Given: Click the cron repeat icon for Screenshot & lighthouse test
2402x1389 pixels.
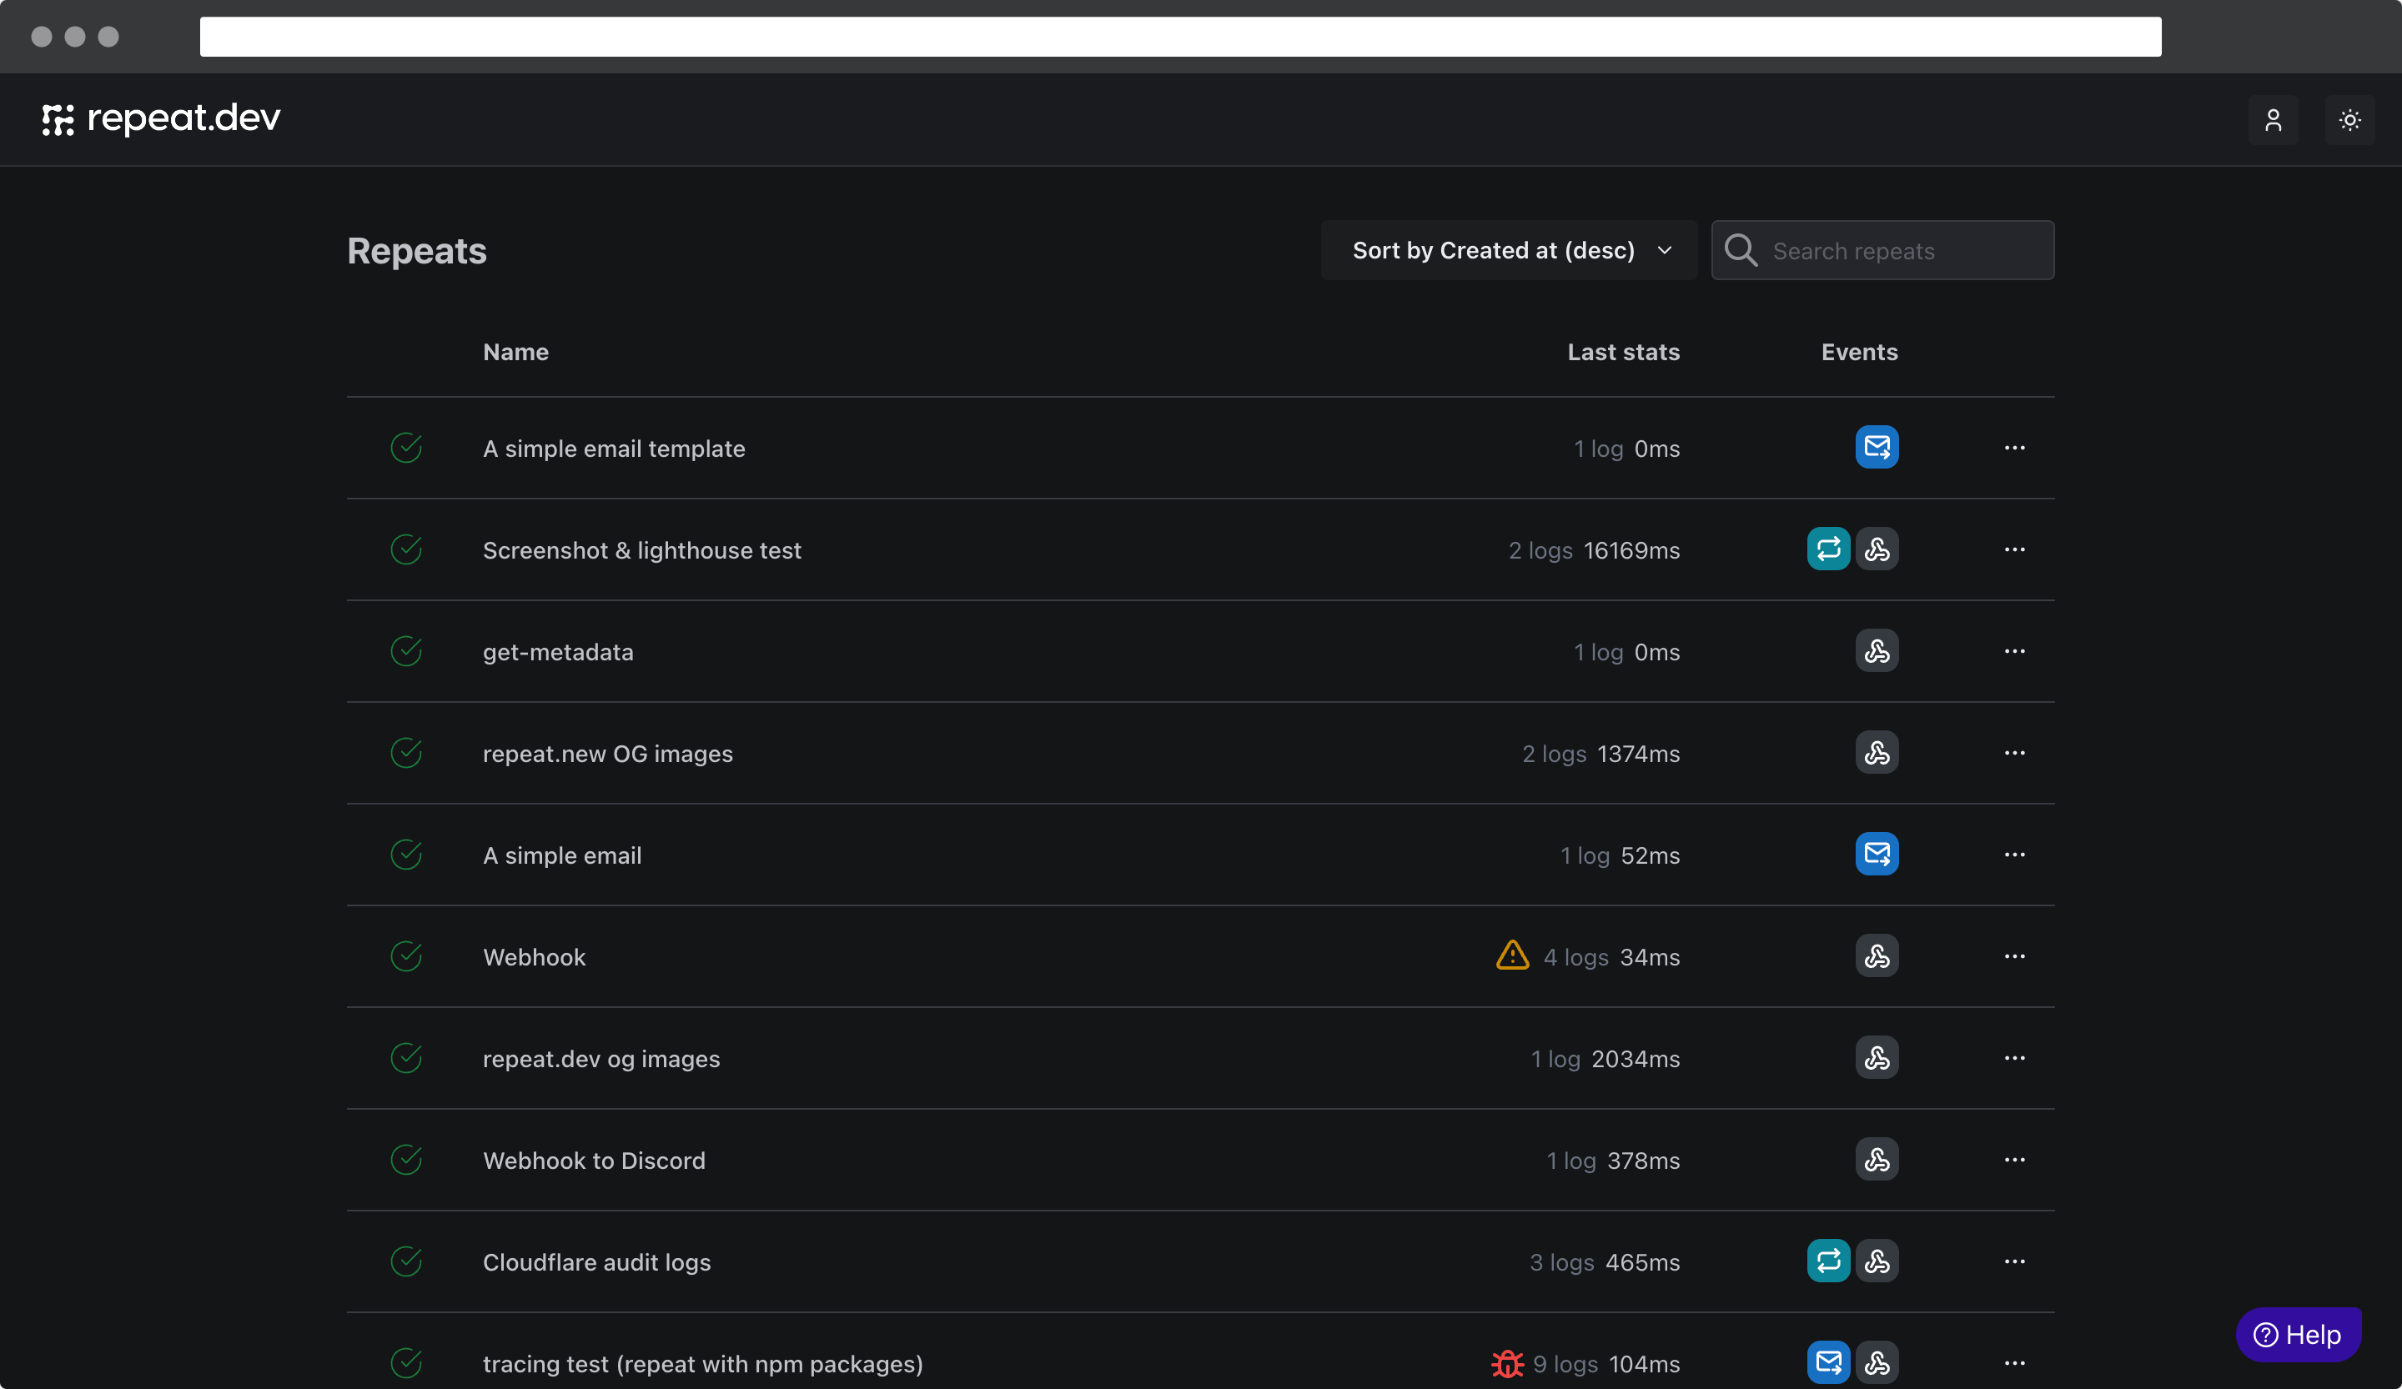Looking at the screenshot, I should [x=1827, y=549].
